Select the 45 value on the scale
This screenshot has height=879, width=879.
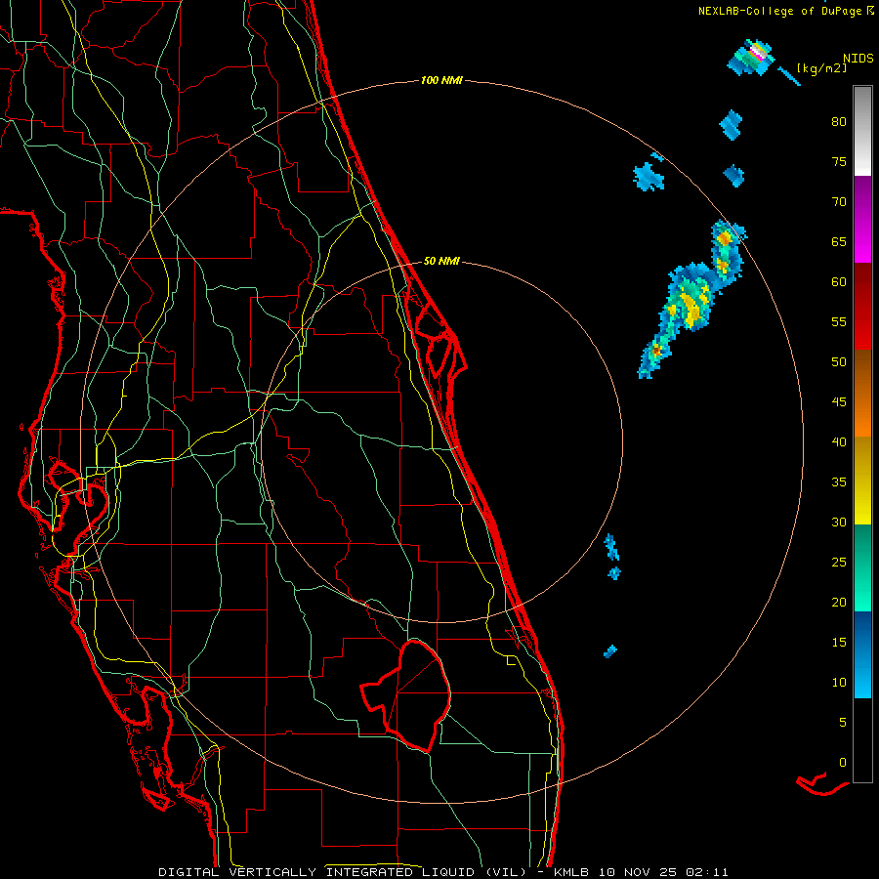click(x=839, y=402)
